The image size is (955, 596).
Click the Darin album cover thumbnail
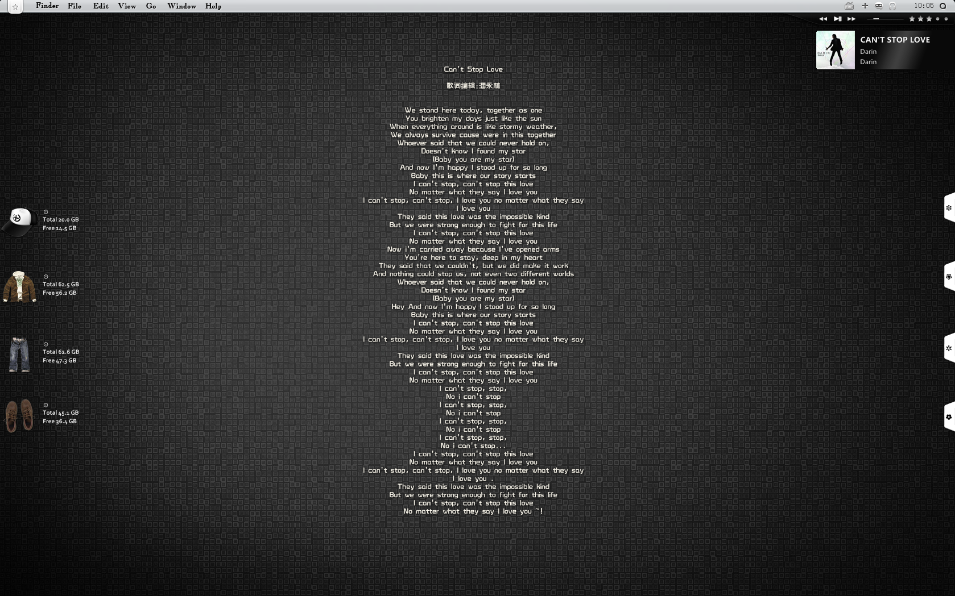pyautogui.click(x=835, y=50)
